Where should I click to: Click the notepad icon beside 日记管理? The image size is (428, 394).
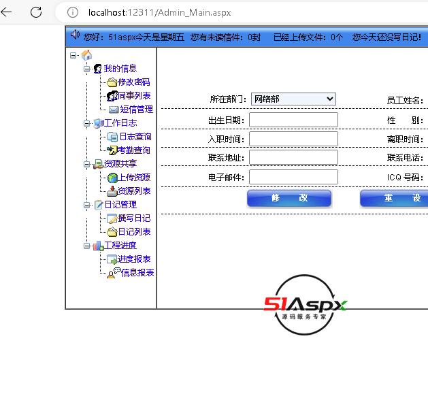(x=99, y=205)
